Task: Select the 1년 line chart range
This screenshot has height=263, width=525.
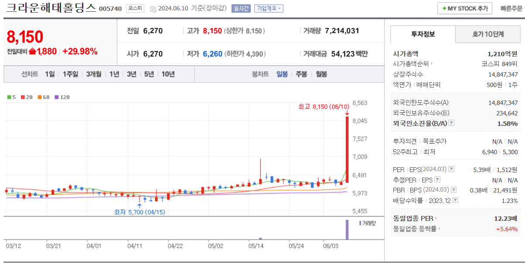Action: coord(114,74)
